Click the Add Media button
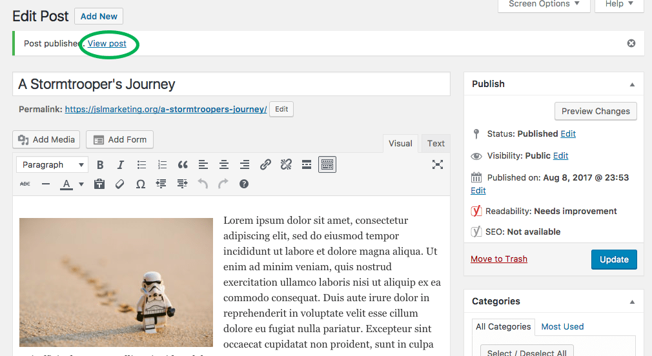 (46, 139)
